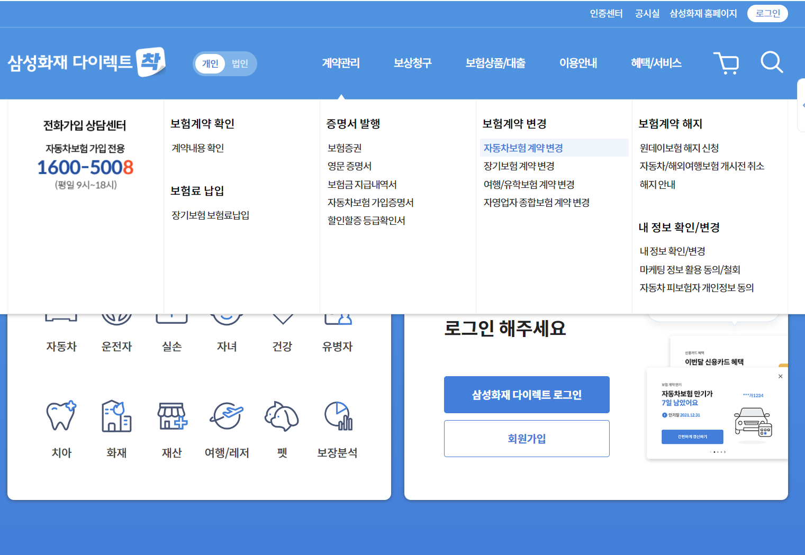Screen dimensions: 805x555
Task: Click 삼성화재 다이렉트 로그인 button
Action: coord(527,395)
